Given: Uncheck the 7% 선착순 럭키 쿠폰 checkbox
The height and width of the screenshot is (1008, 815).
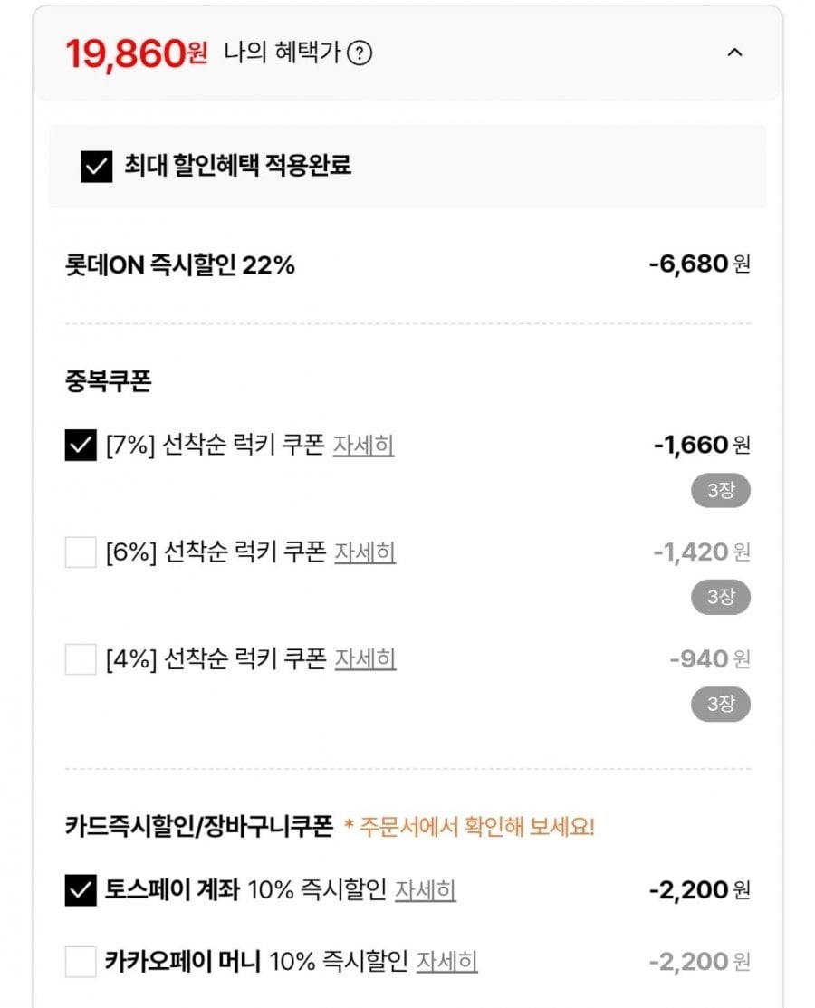Looking at the screenshot, I should [x=81, y=445].
